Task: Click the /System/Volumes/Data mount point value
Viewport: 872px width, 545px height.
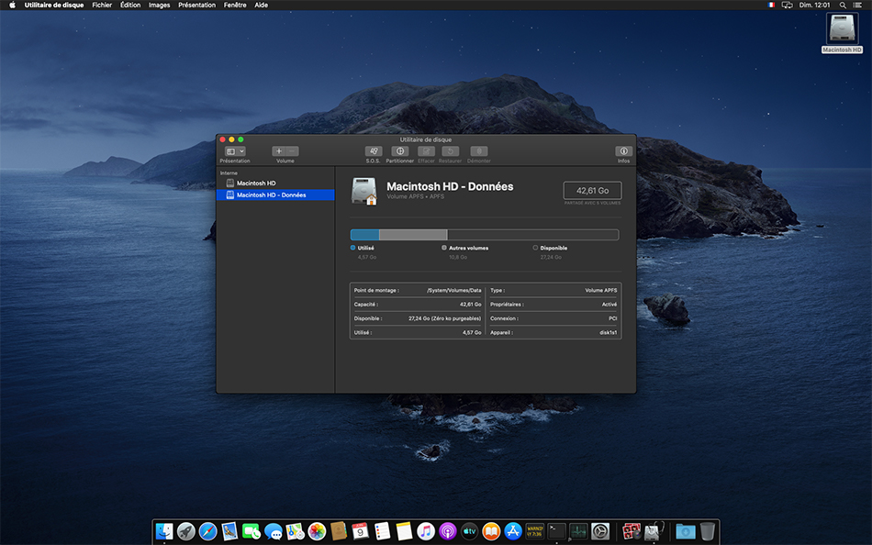Action: (453, 290)
